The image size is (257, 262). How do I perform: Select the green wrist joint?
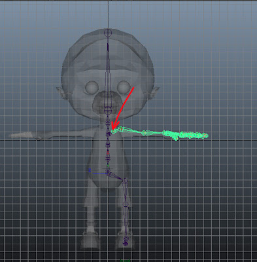tap(164, 132)
